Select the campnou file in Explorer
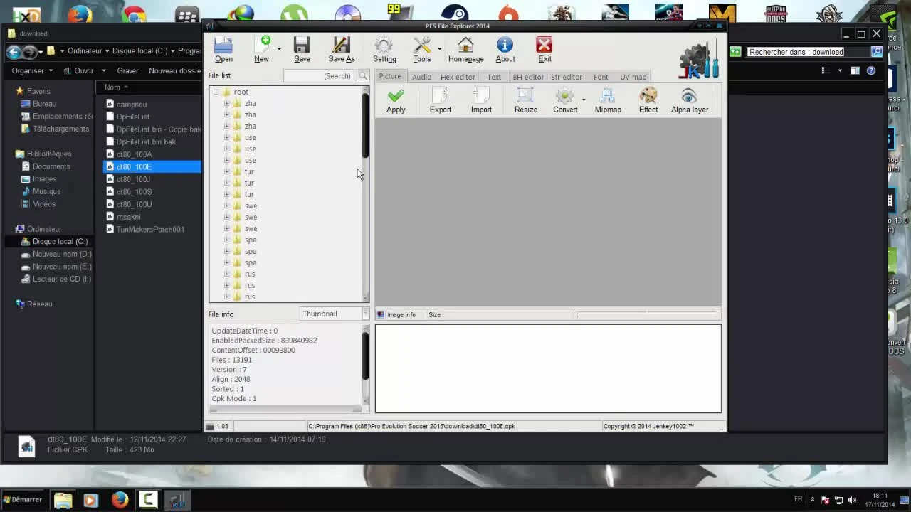This screenshot has width=911, height=512. pos(132,104)
